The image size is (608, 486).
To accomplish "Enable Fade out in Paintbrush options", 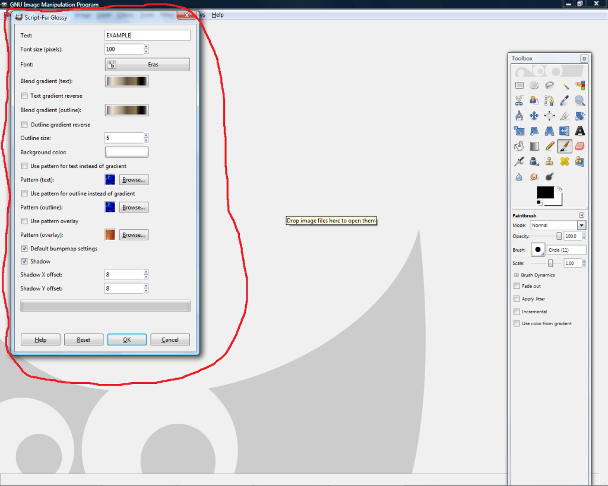I will [517, 286].
